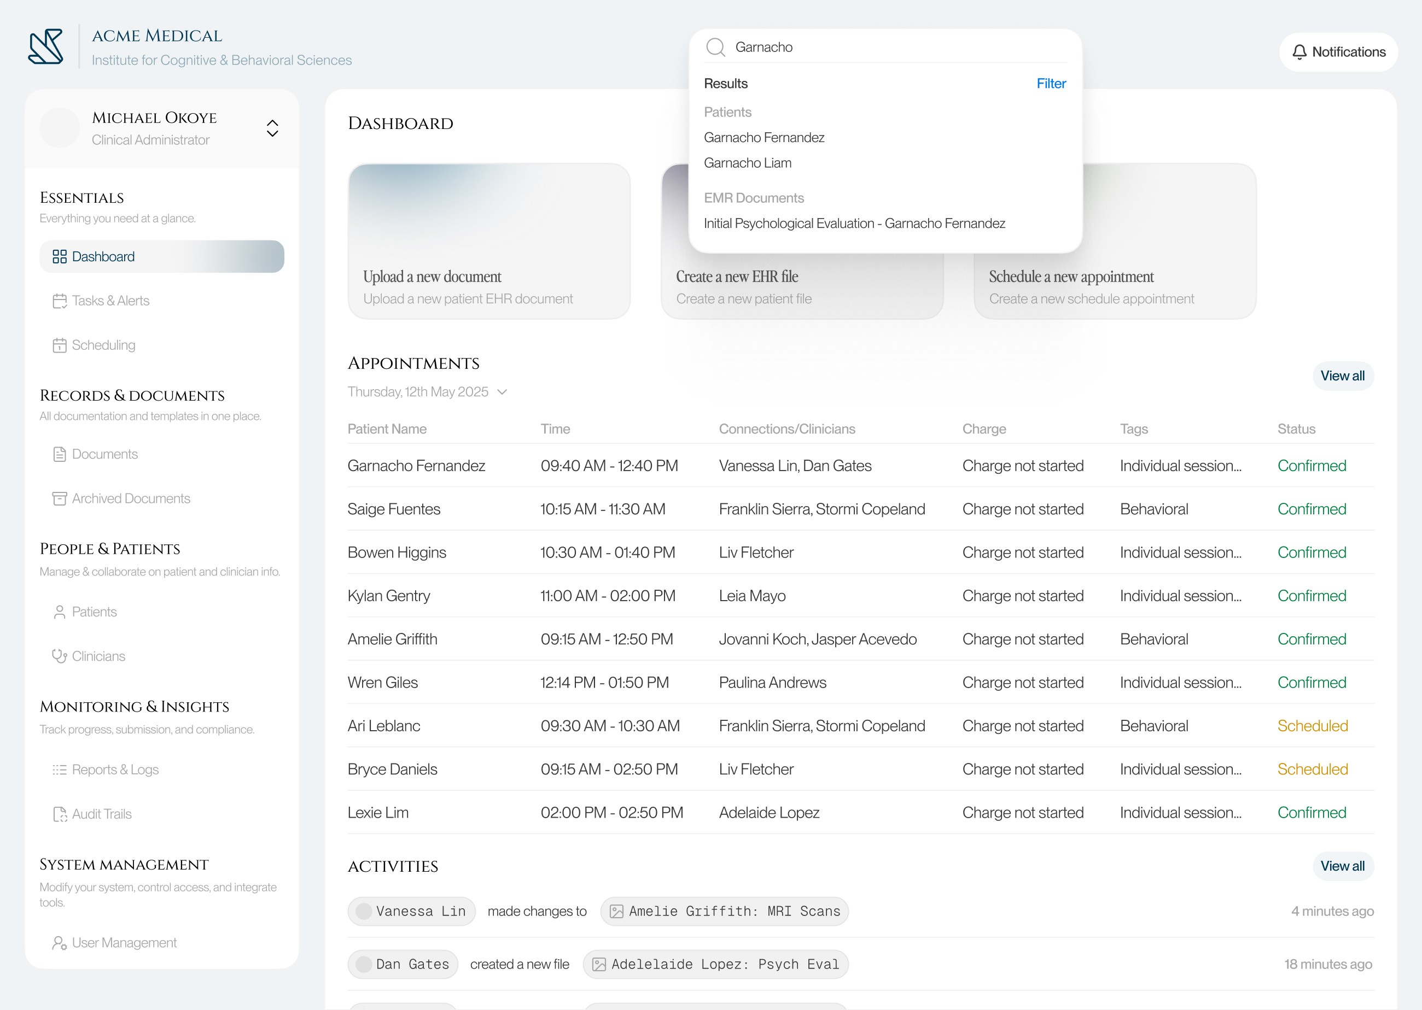This screenshot has height=1010, width=1422.
Task: Click the Notifications bell icon
Action: coord(1299,52)
